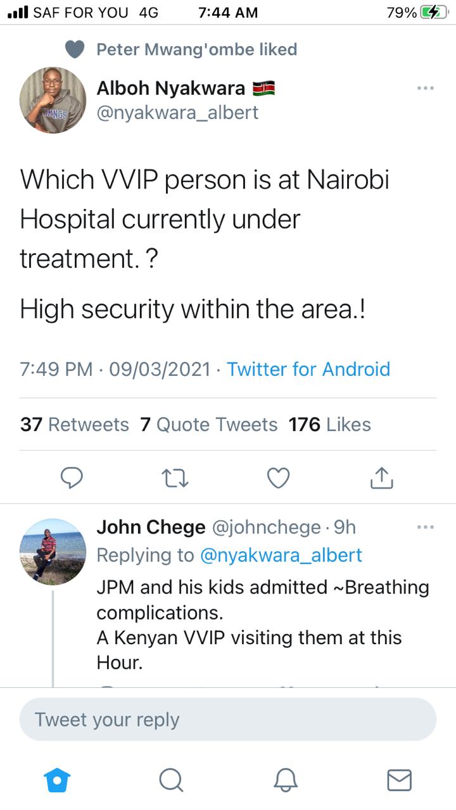Open Alboh Nyakwara's profile picture
The width and height of the screenshot is (456, 810).
pos(53,100)
